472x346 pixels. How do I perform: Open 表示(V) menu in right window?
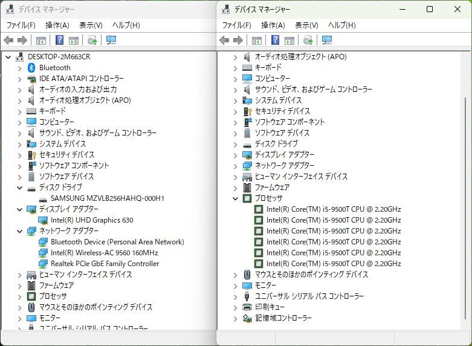point(306,25)
